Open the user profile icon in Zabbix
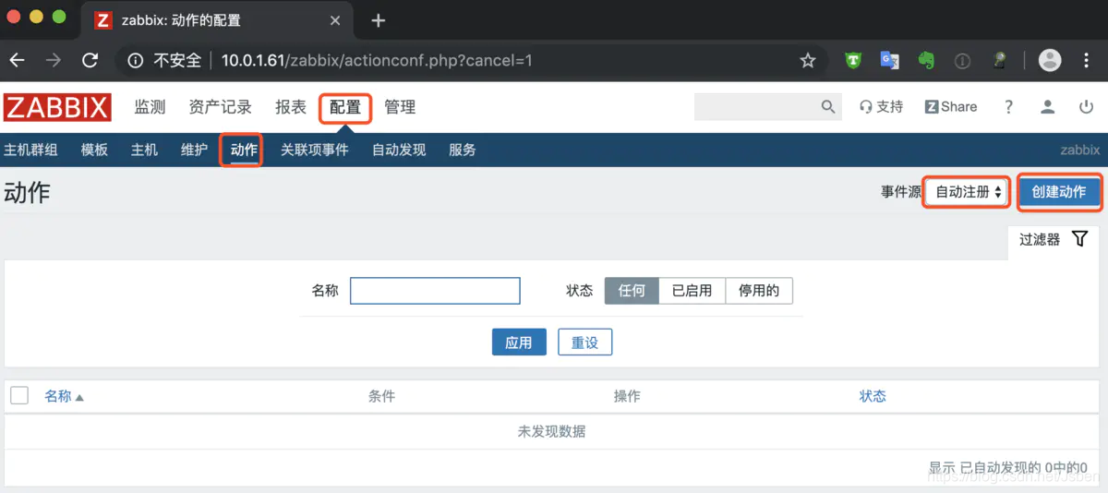This screenshot has height=493, width=1108. point(1047,107)
